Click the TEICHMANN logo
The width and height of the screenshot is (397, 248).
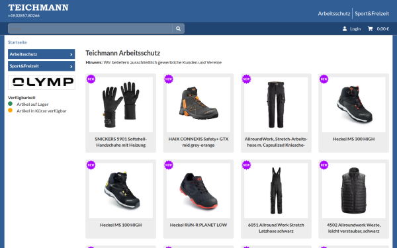[x=38, y=7]
